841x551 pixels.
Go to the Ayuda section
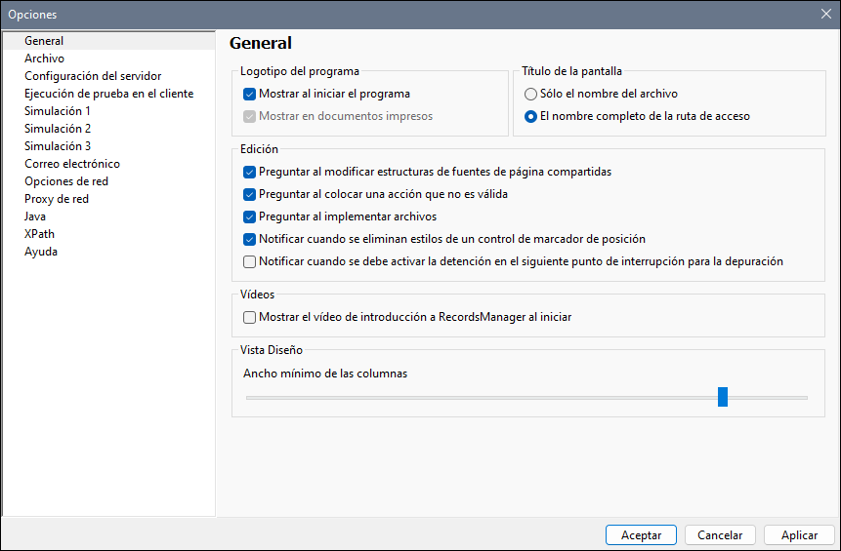[41, 252]
